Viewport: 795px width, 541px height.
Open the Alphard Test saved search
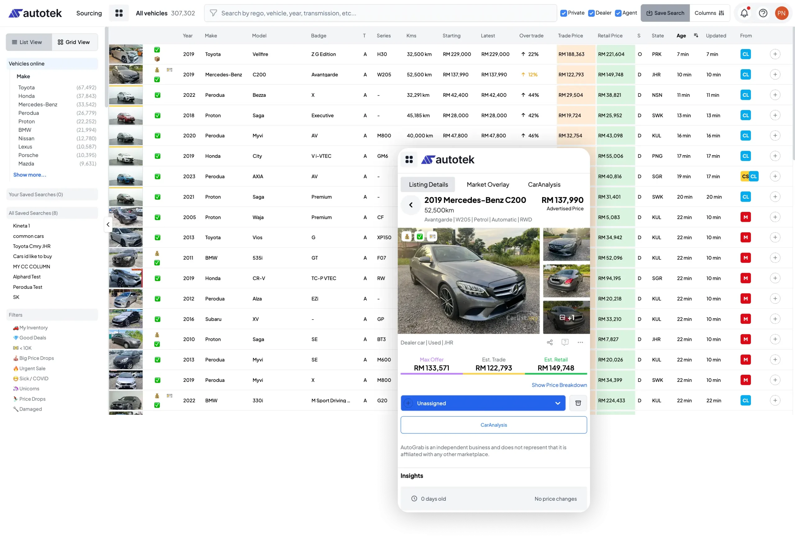27,276
